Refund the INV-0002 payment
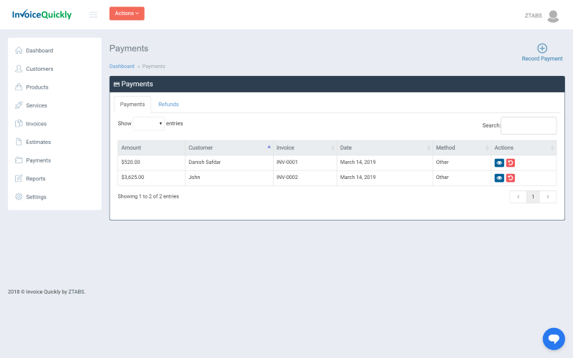The image size is (573, 358). [x=511, y=178]
